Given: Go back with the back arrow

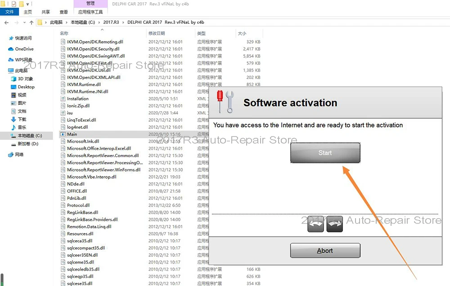Looking at the screenshot, I should click(x=7, y=22).
